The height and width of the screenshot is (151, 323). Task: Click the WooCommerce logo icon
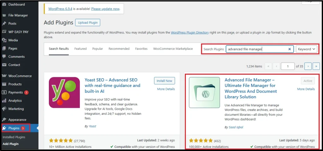pyautogui.click(x=4, y=76)
